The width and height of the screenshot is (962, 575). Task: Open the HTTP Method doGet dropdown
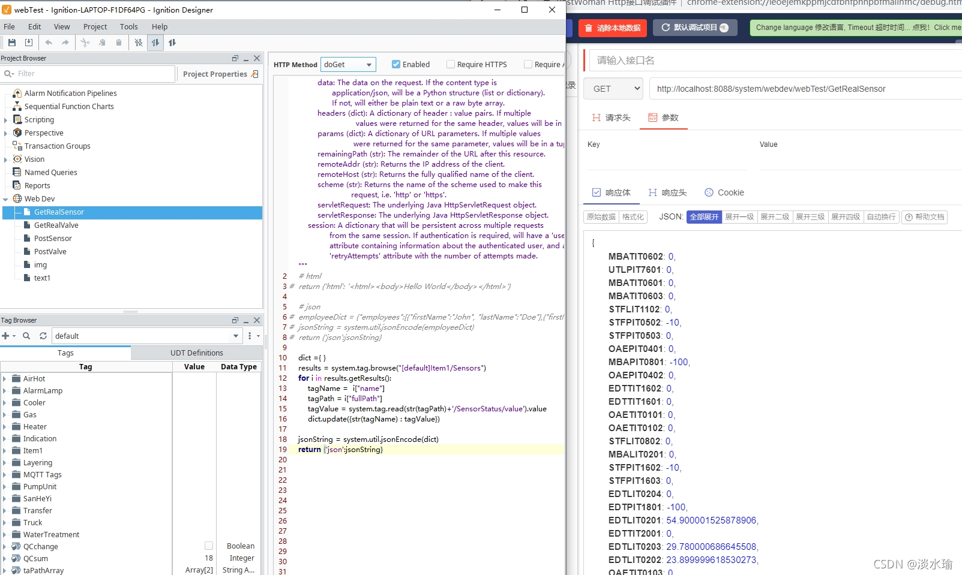[349, 64]
